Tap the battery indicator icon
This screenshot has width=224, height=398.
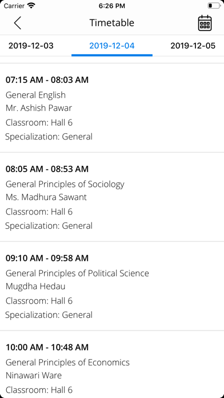(x=214, y=6)
